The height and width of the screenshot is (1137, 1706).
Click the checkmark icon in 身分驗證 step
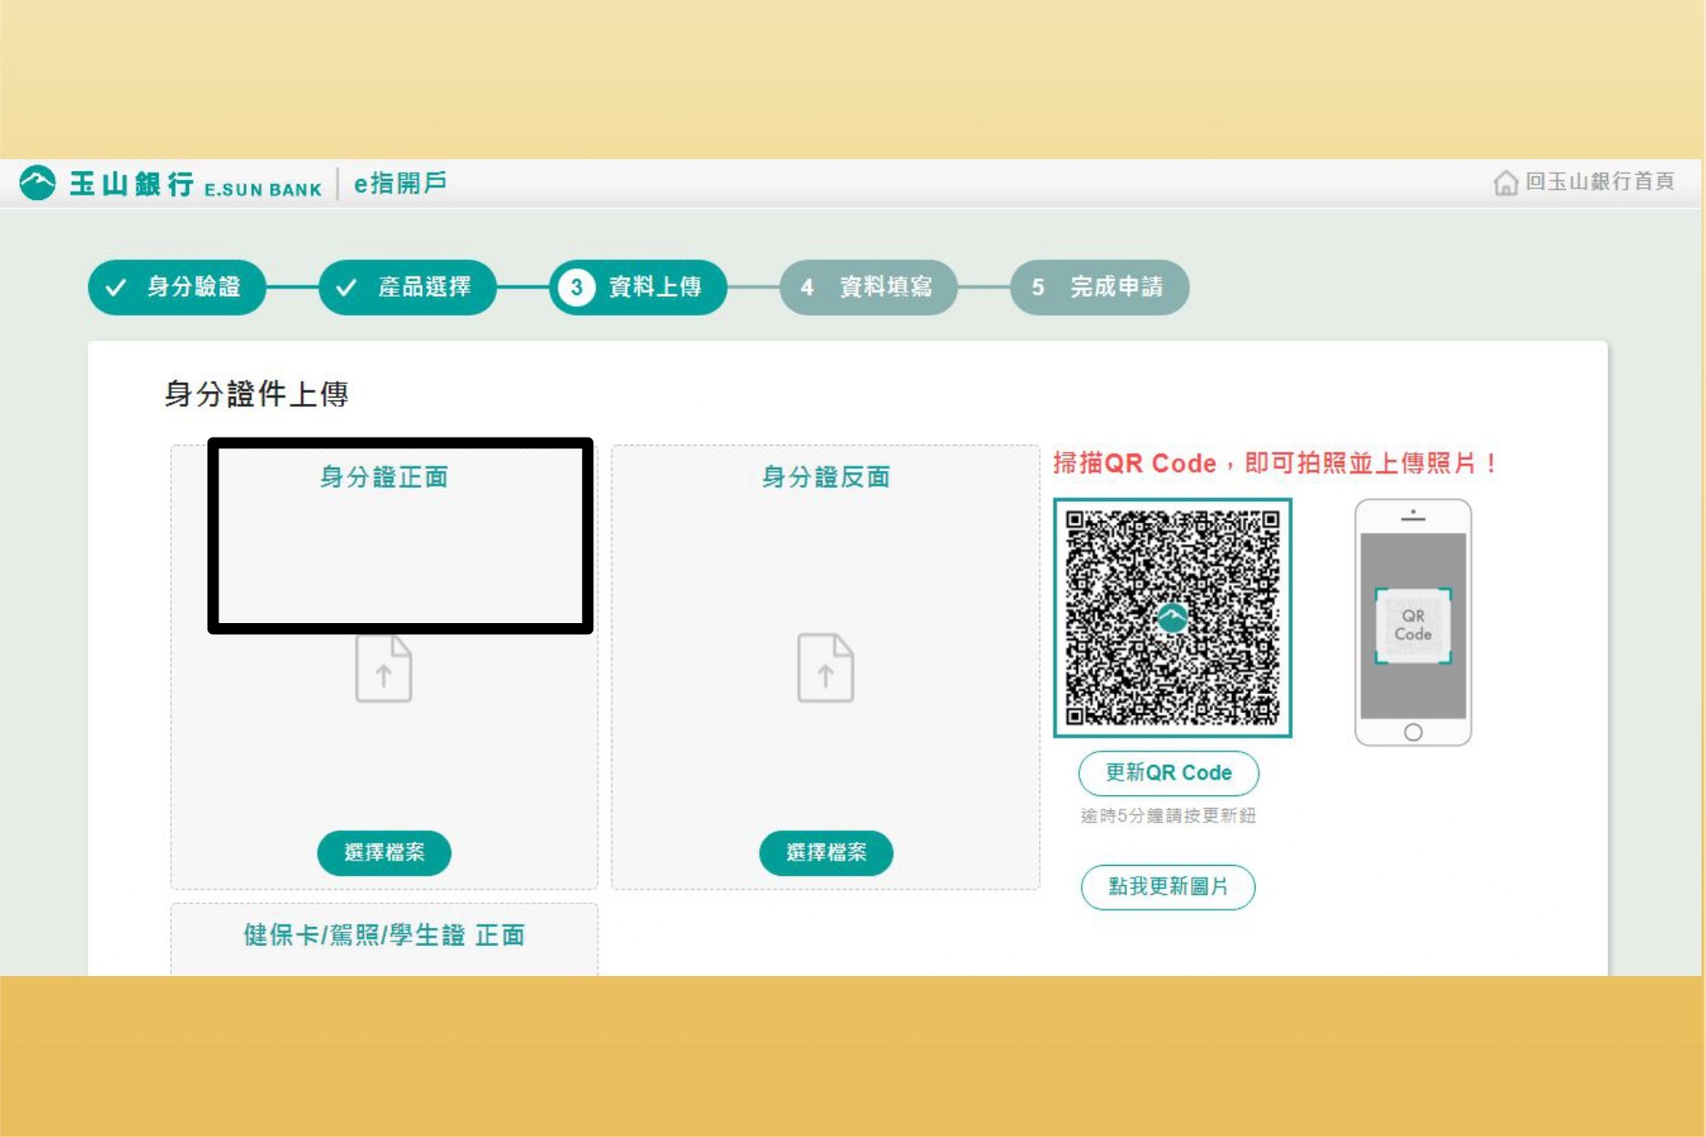pyautogui.click(x=116, y=287)
